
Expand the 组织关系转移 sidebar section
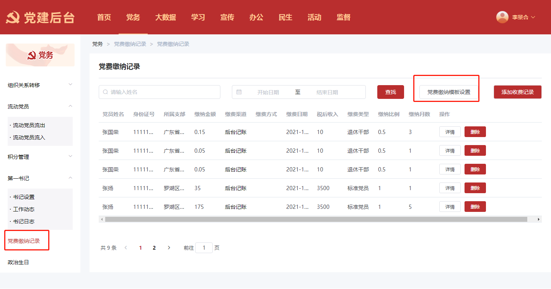pos(70,85)
